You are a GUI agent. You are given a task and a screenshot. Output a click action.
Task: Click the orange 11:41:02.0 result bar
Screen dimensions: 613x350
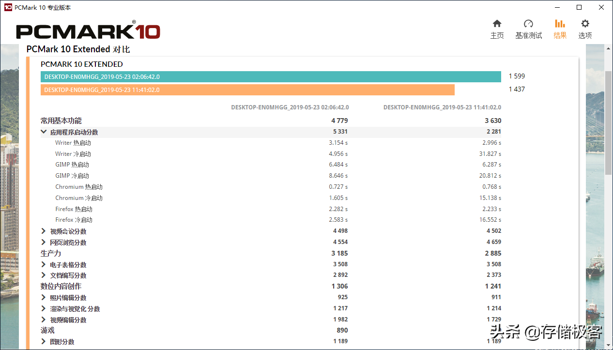click(247, 90)
